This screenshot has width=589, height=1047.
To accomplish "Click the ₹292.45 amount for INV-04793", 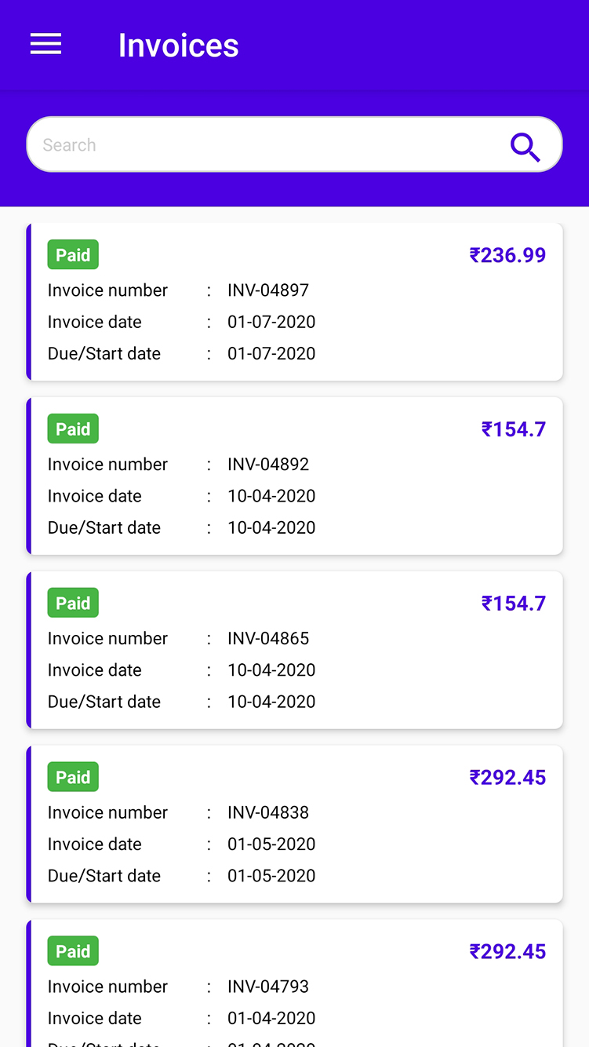I will (507, 952).
